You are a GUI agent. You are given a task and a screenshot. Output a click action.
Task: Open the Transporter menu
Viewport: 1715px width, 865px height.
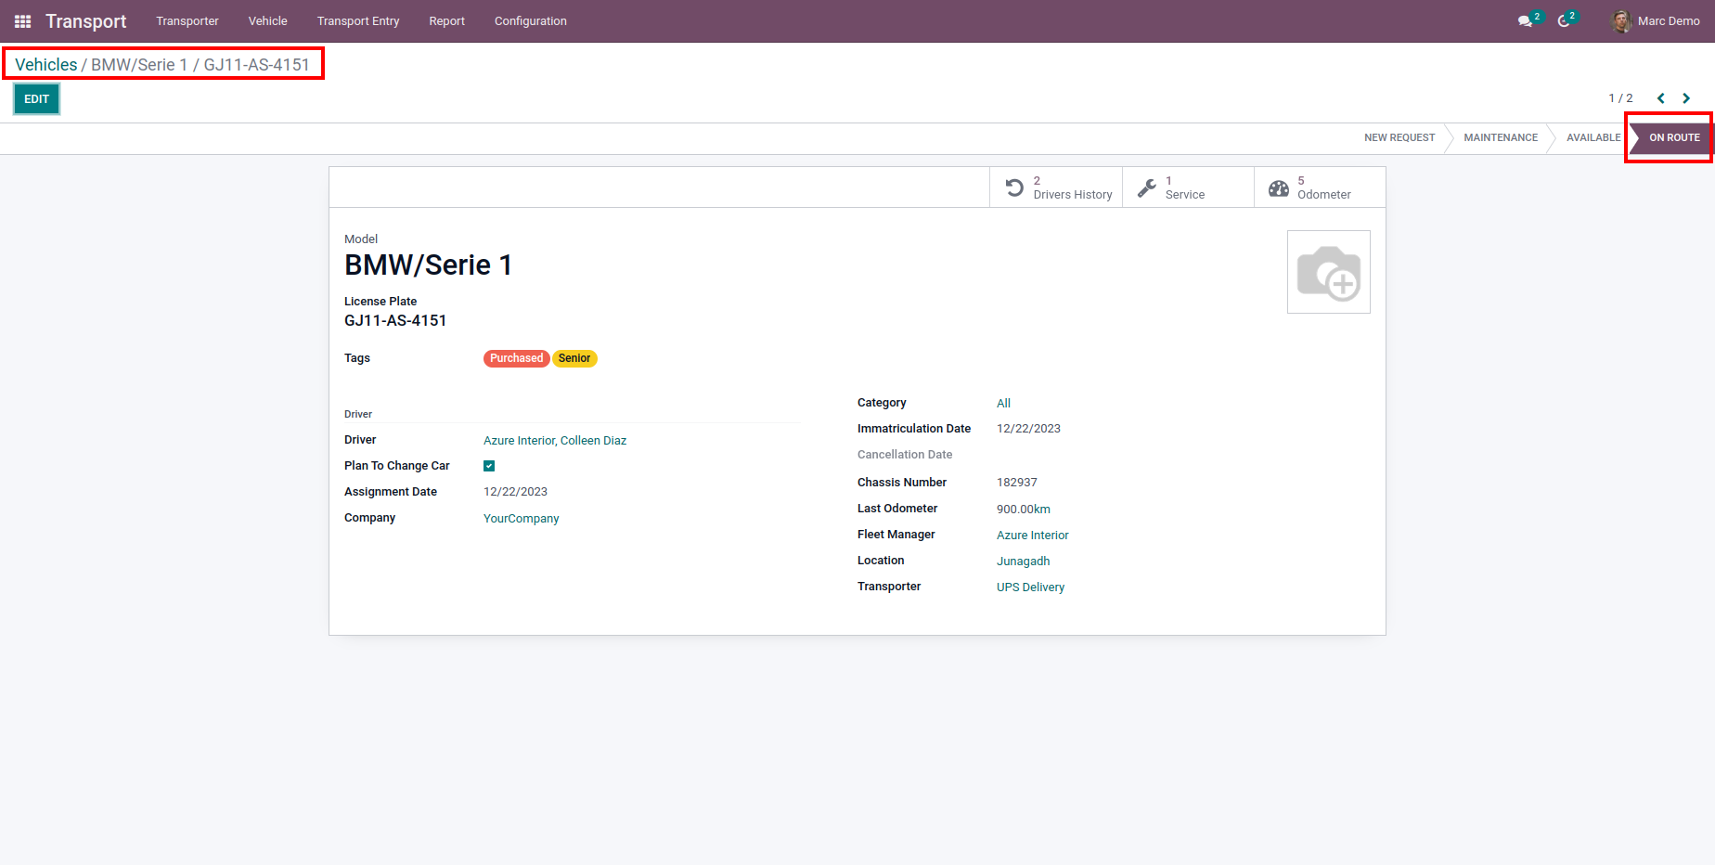[x=187, y=20]
